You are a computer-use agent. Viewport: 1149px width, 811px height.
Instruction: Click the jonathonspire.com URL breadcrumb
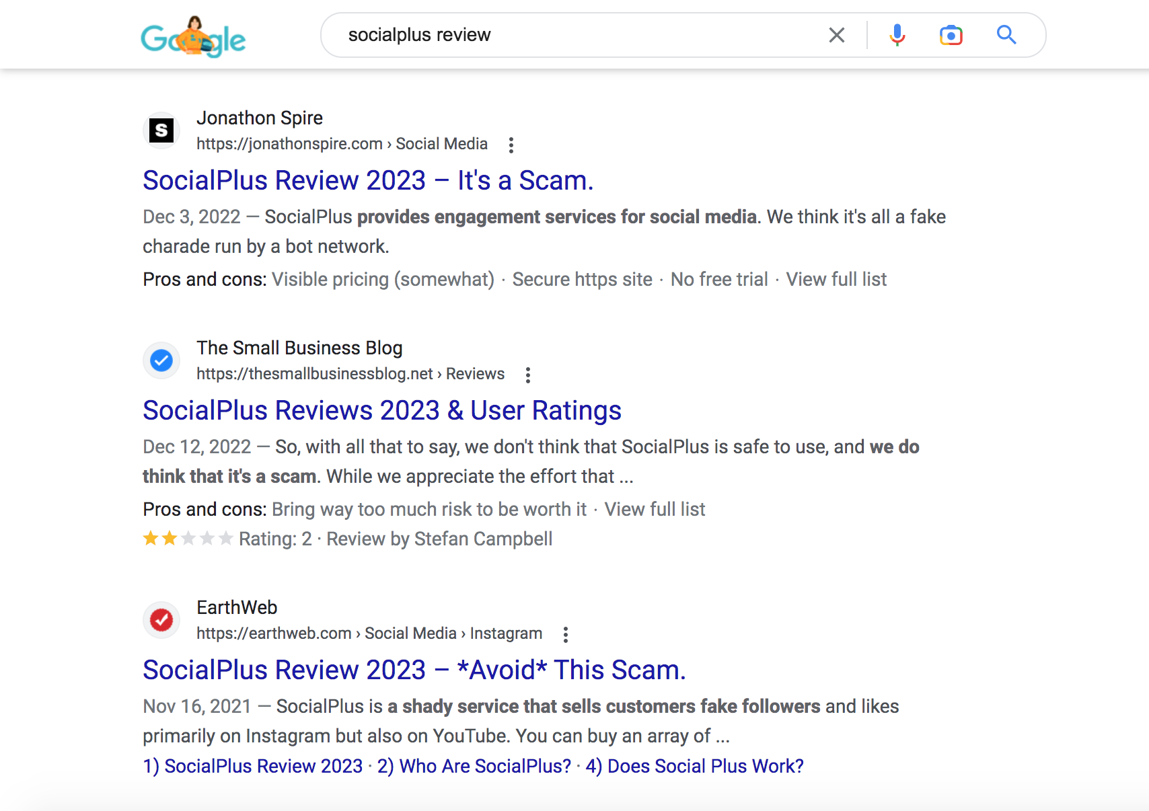coord(342,144)
